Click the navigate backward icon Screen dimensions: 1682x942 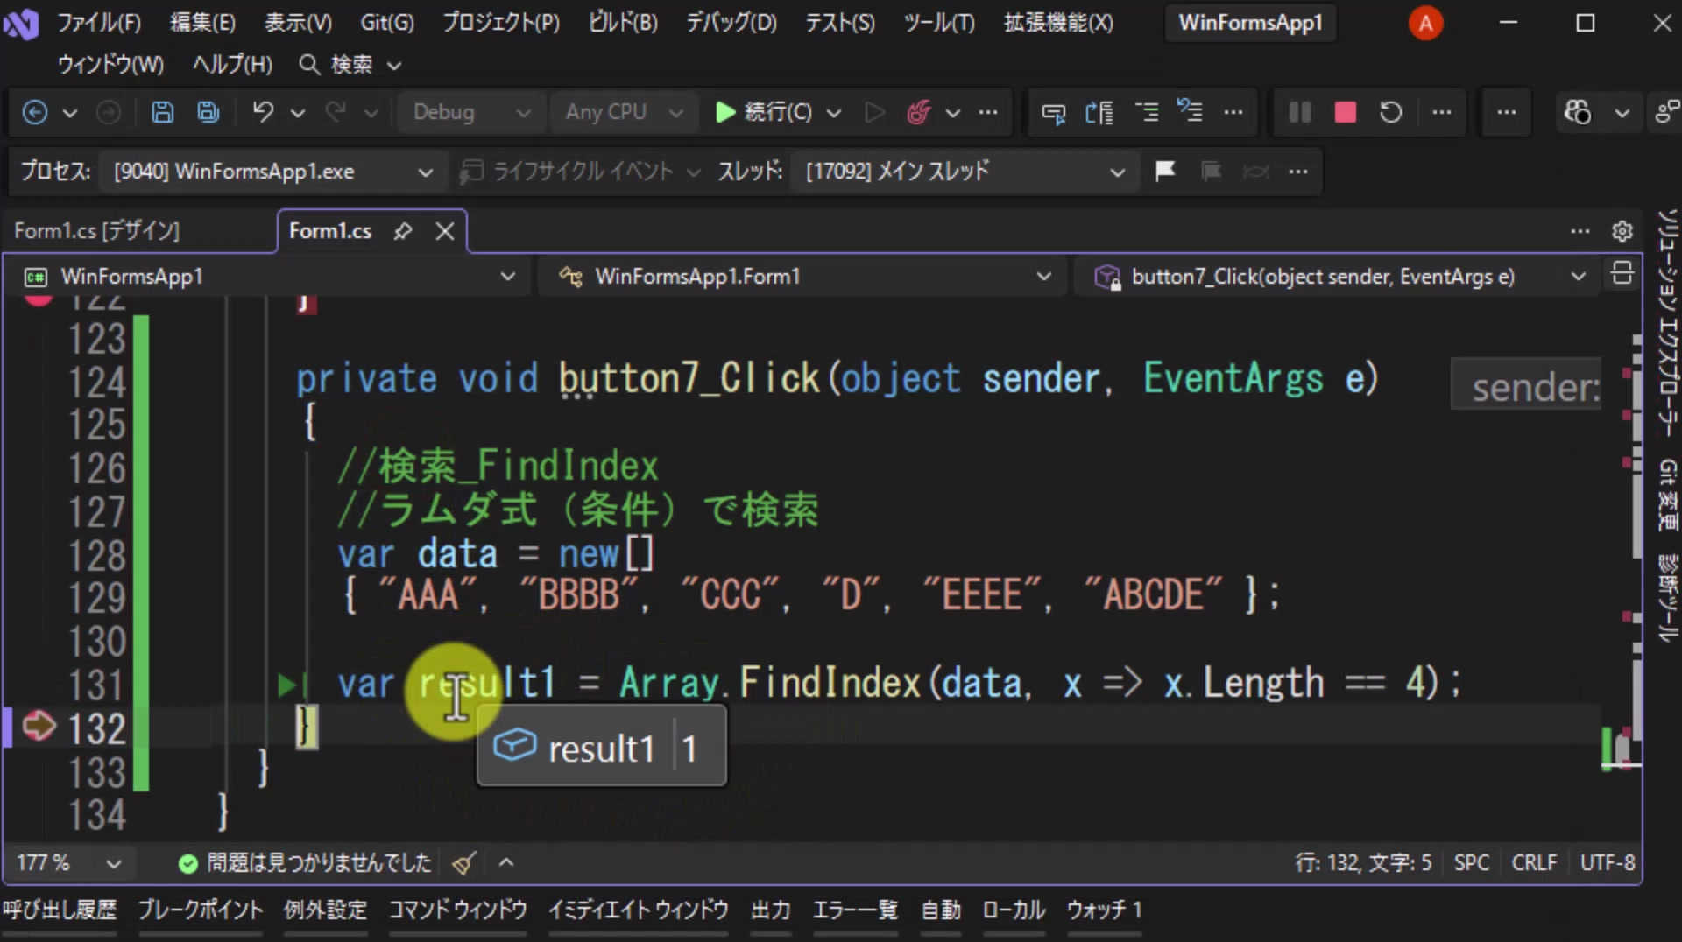tap(35, 112)
